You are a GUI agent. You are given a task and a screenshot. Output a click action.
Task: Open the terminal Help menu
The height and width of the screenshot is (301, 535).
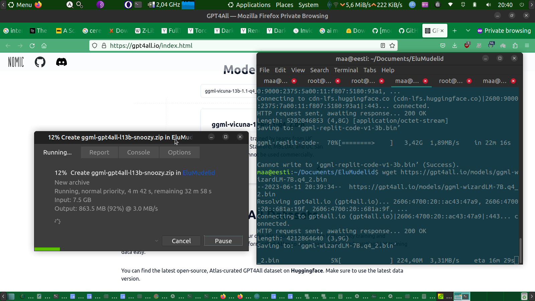pos(388,70)
